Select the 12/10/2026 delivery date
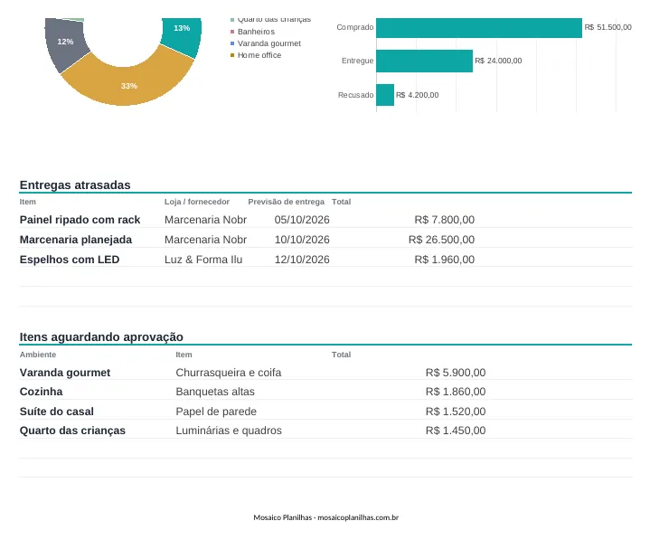Image resolution: width=650 pixels, height=540 pixels. [302, 260]
